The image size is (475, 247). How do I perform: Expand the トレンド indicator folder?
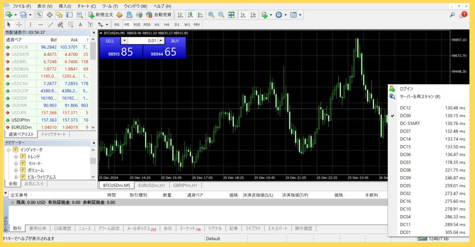tap(16, 157)
